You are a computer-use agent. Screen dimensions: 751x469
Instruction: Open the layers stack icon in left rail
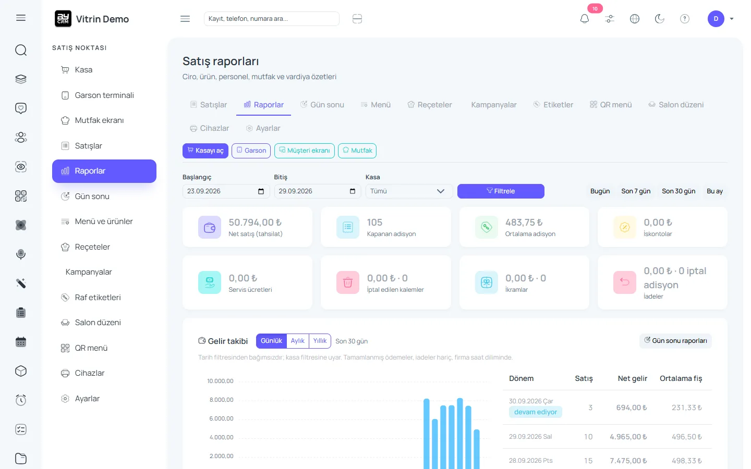pyautogui.click(x=21, y=79)
